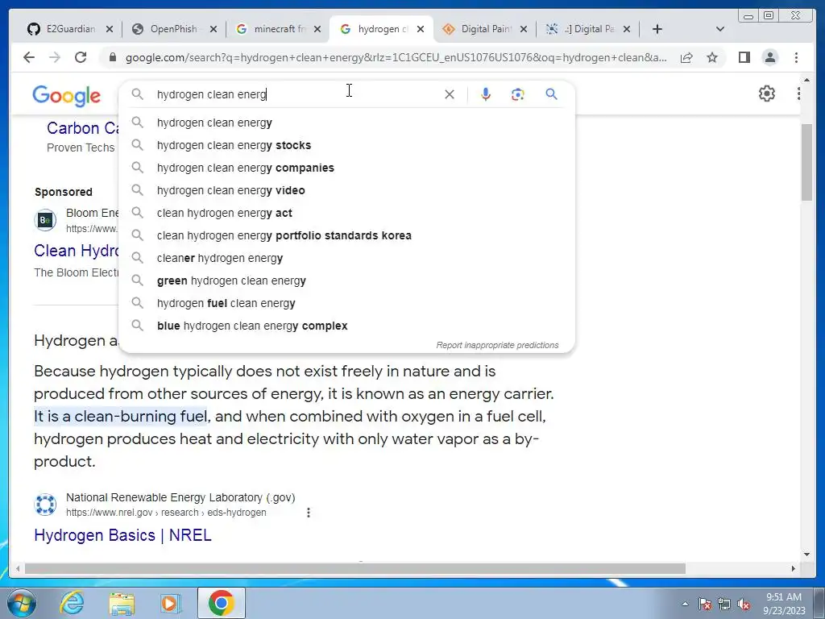This screenshot has height=619, width=825.
Task: Open the Chrome profile avatar menu
Action: pos(769,57)
